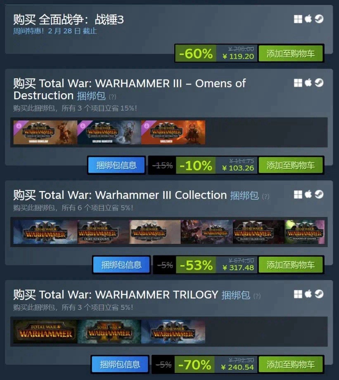Image resolution: width=339 pixels, height=380 pixels.
Task: Add WARHAMMER TRILOGY bundle to cart
Action: click(291, 364)
